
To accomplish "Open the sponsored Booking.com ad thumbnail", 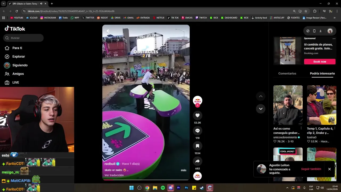I will 288,51.
